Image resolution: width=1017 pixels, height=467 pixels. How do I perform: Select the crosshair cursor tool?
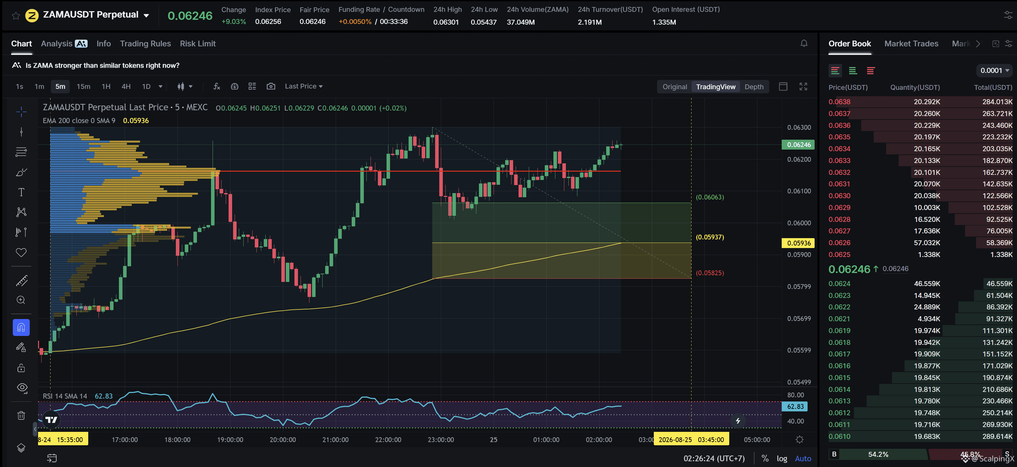pos(21,112)
